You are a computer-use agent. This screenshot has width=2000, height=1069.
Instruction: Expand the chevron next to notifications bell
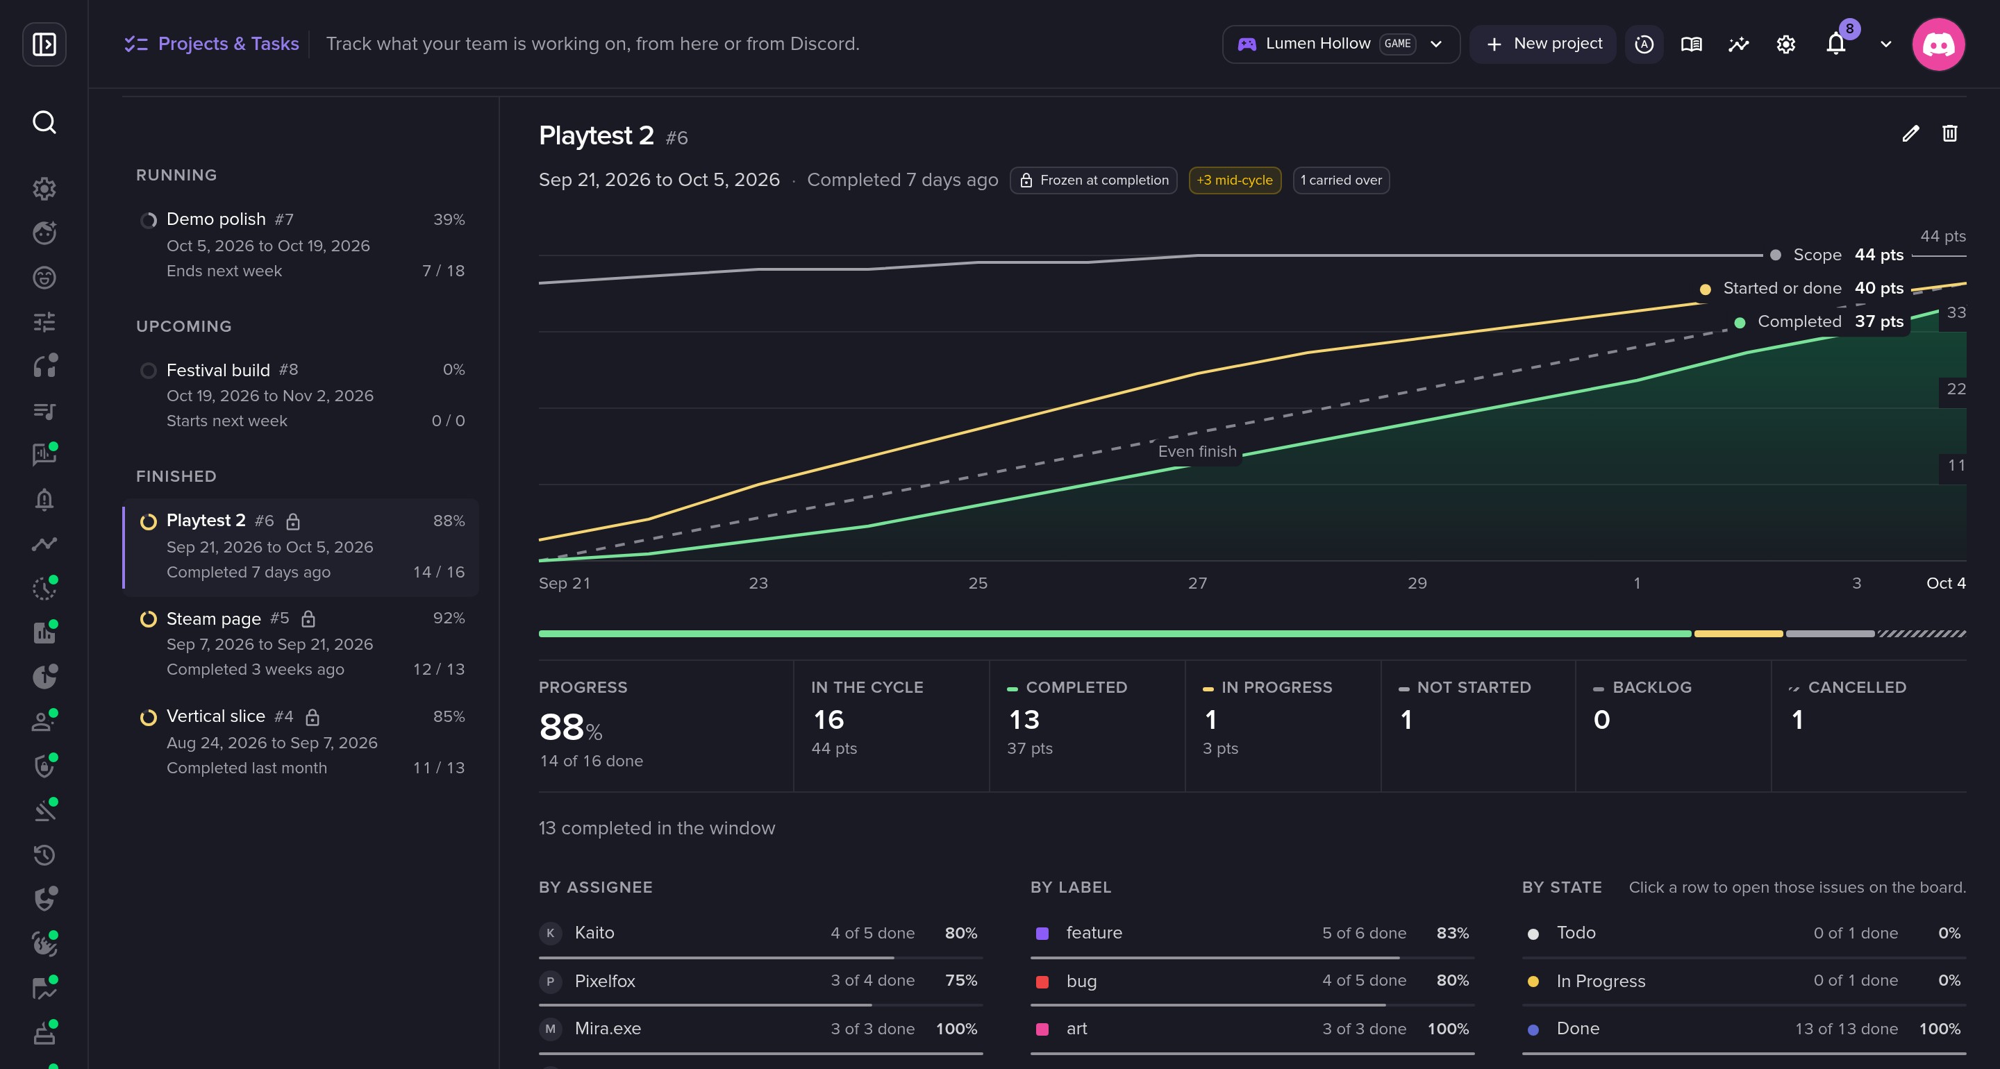click(x=1885, y=44)
